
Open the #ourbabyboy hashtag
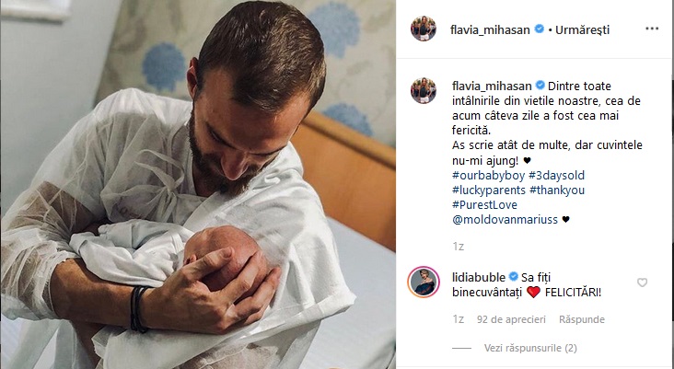point(488,175)
